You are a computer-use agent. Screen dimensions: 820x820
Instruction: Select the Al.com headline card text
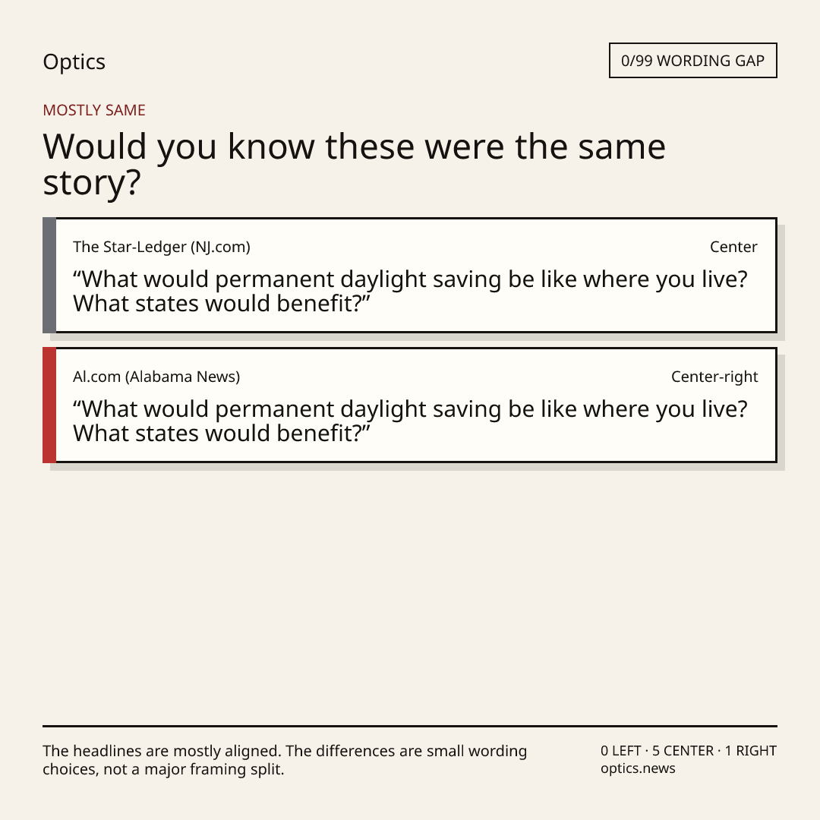click(x=410, y=421)
